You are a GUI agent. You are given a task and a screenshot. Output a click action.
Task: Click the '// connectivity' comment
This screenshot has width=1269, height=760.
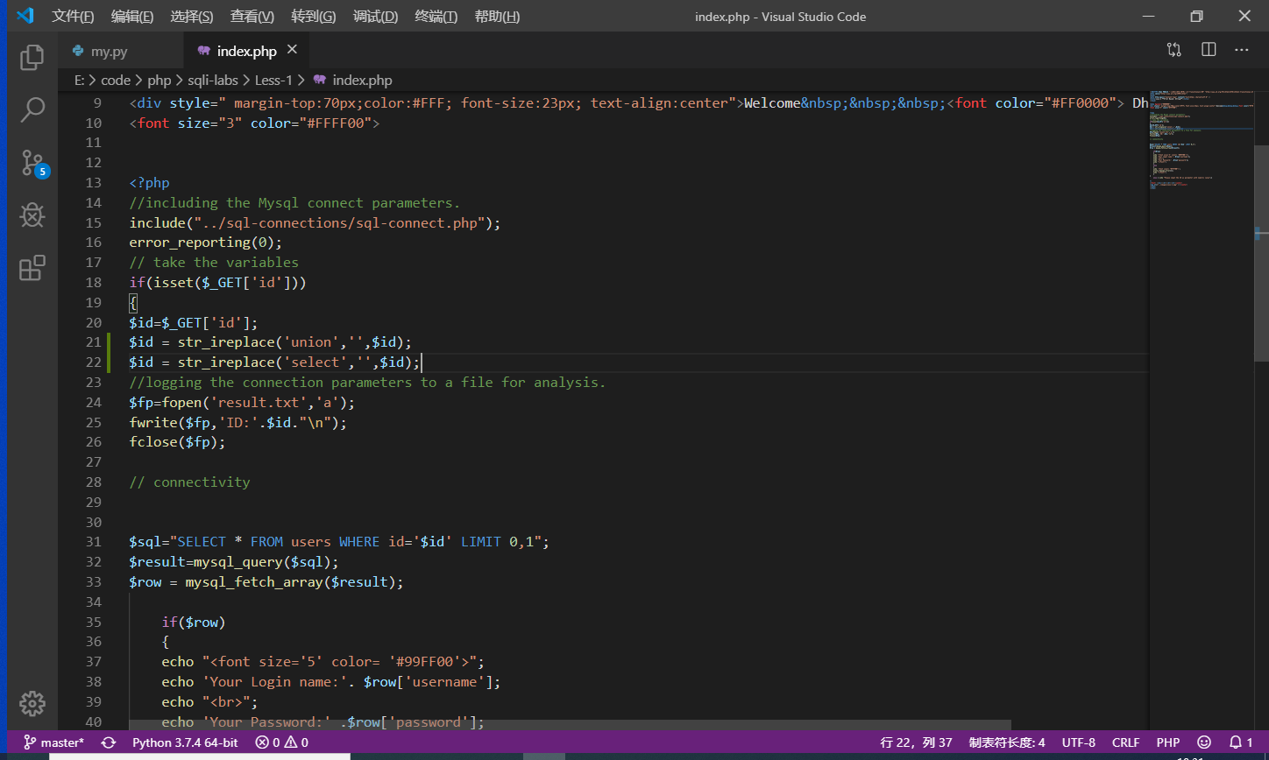point(189,482)
